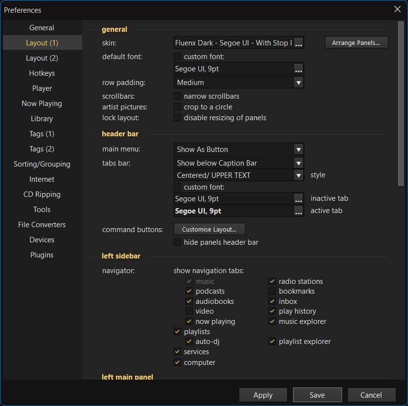
Task: Check 'disable resizing of panels'
Action: point(178,118)
